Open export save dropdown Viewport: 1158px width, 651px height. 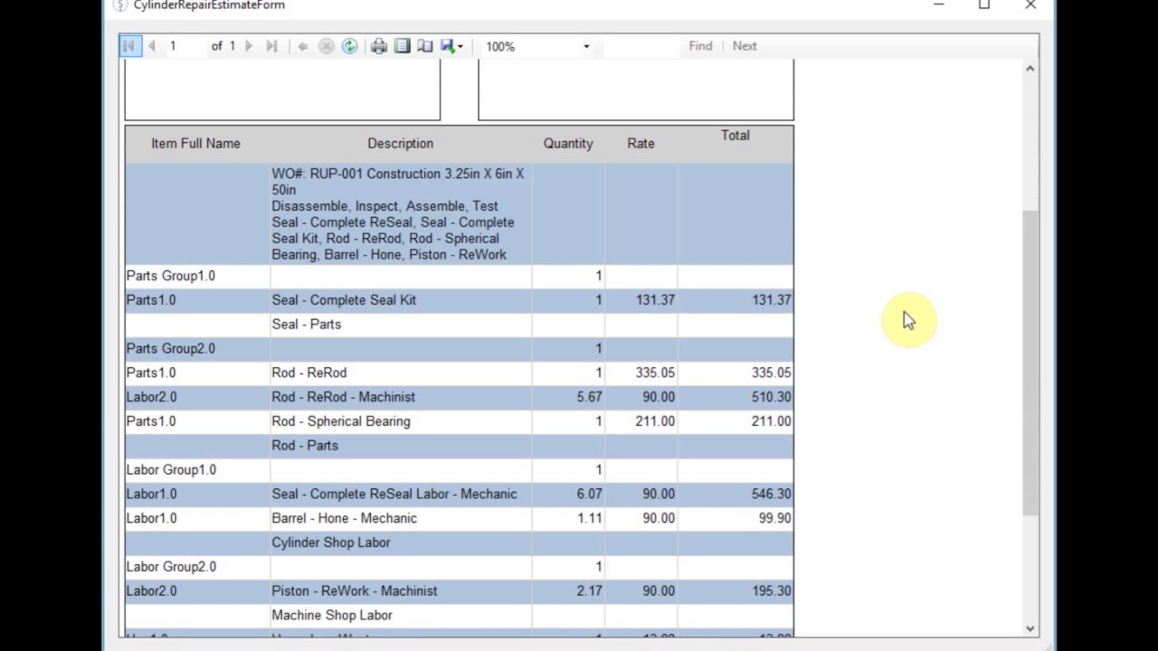pos(451,46)
